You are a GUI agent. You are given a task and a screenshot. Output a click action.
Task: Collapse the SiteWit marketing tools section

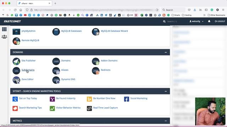(166, 91)
